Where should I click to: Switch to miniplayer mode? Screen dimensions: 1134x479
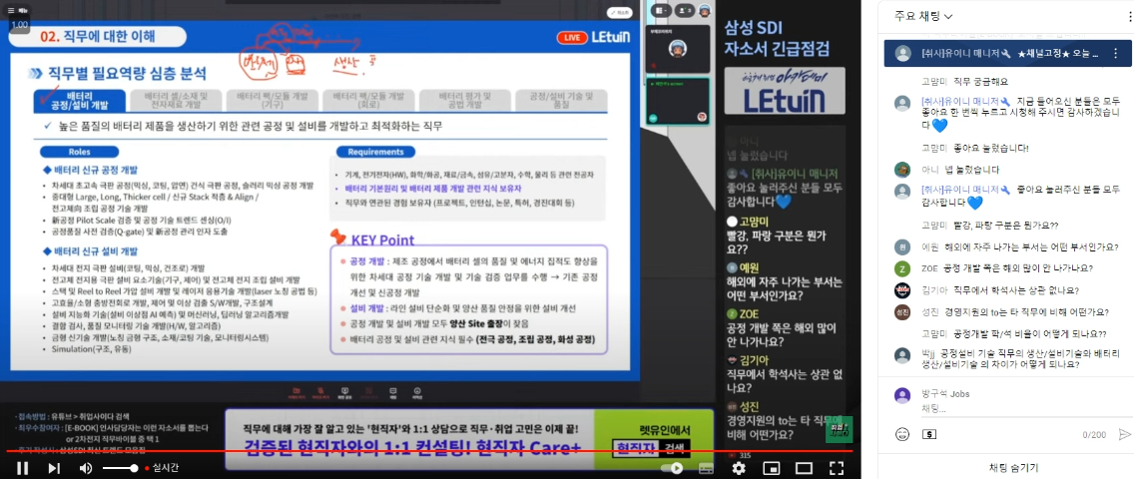[772, 468]
